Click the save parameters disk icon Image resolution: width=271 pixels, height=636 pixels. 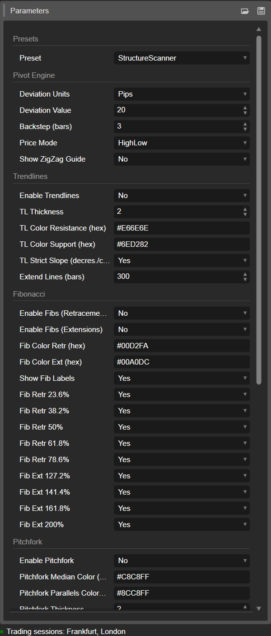click(261, 11)
